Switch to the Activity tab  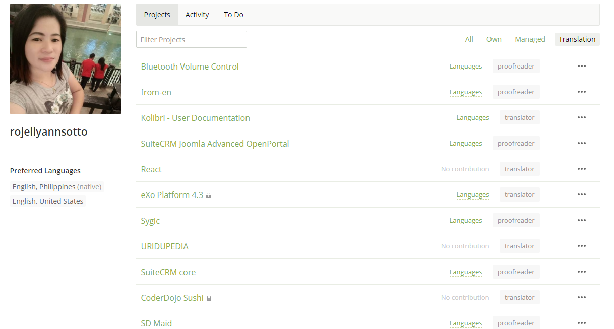tap(197, 15)
